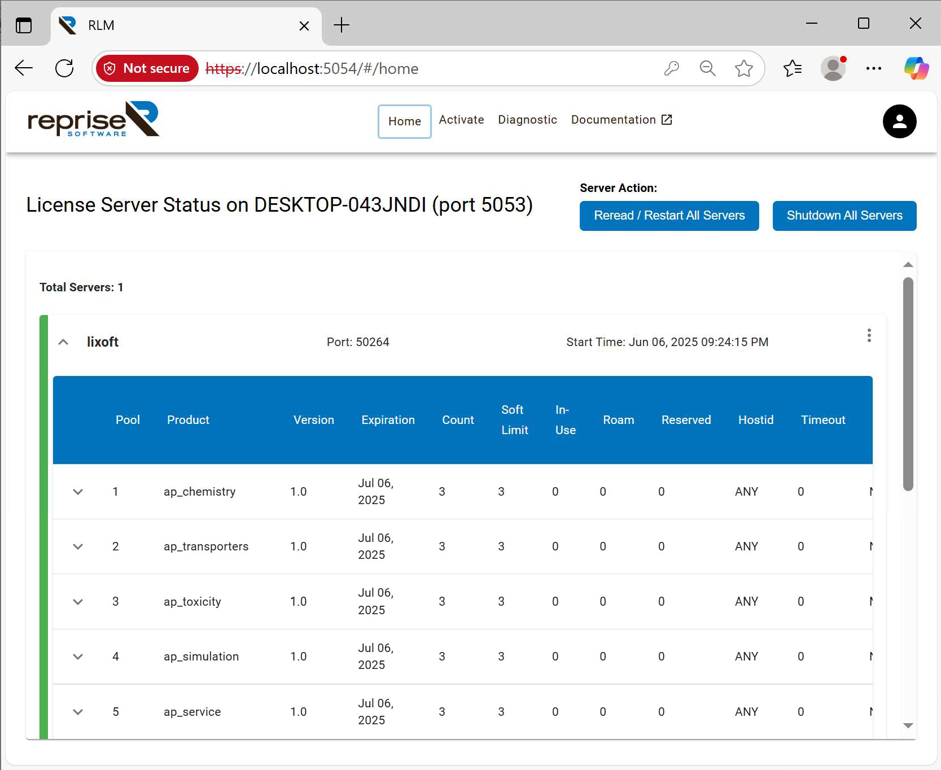Viewport: 941px width, 770px height.
Task: Click the browser back arrow
Action: (24, 68)
